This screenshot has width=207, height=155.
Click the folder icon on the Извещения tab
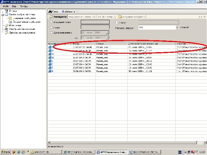pyautogui.click(x=51, y=17)
